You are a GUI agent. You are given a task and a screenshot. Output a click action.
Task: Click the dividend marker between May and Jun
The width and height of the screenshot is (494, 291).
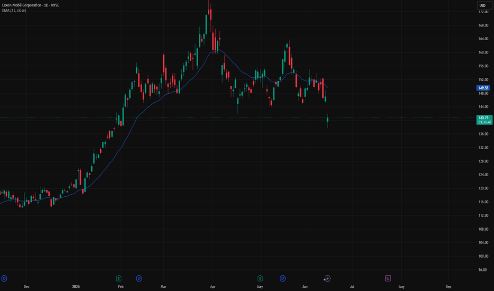283,278
